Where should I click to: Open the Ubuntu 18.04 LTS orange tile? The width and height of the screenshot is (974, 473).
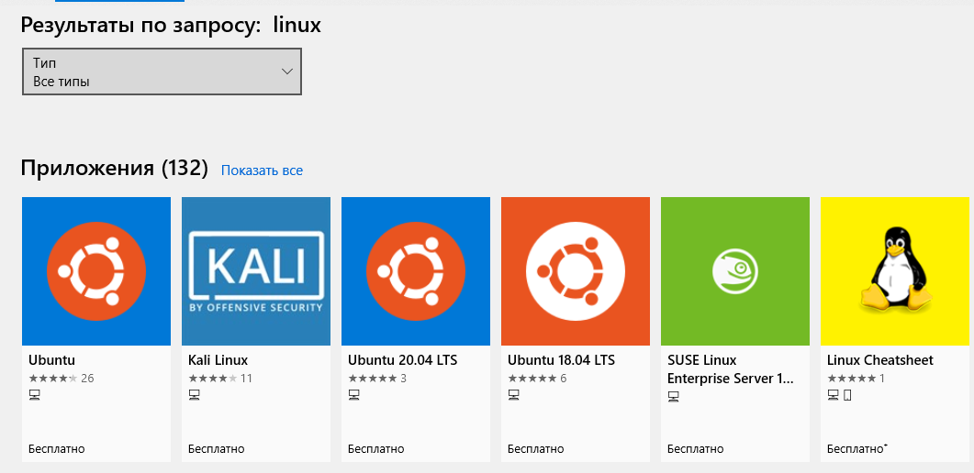pos(576,271)
